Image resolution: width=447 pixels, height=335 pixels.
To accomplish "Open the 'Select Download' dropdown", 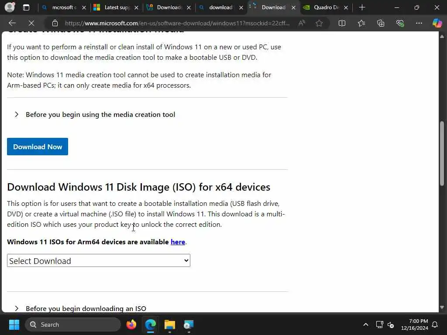I will point(99,261).
